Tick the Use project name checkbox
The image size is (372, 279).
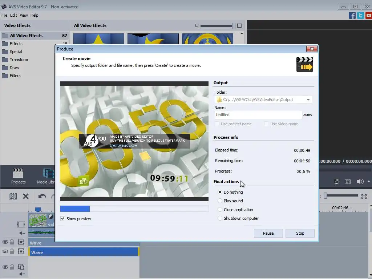coord(217,124)
